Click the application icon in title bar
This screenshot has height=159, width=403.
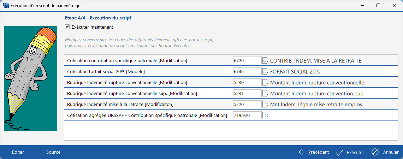6,5
